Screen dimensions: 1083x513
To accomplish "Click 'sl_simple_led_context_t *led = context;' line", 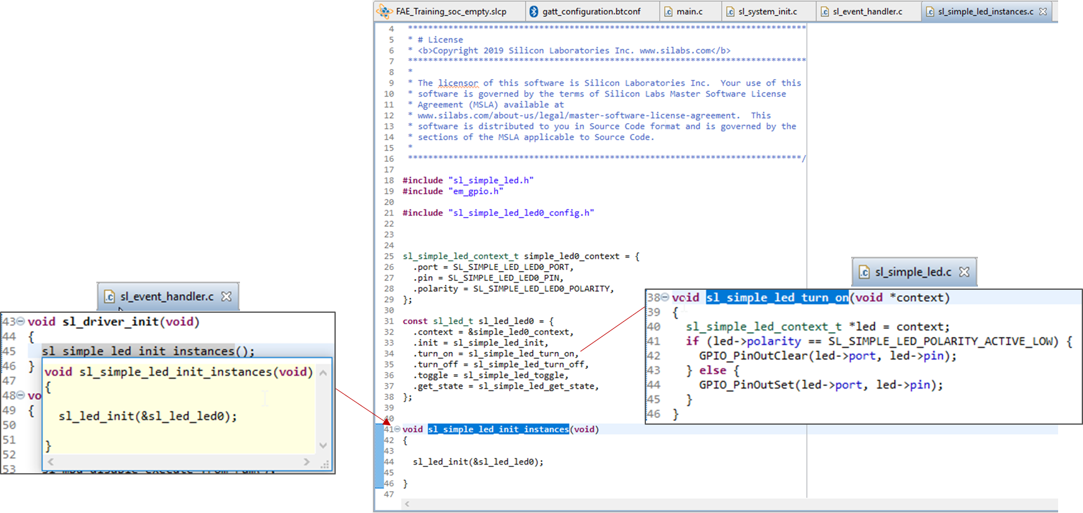I will point(818,326).
